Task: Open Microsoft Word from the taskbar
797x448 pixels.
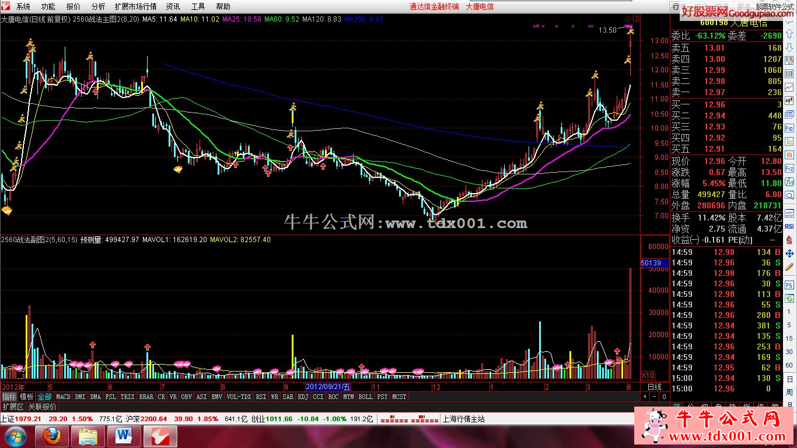Action: click(124, 436)
